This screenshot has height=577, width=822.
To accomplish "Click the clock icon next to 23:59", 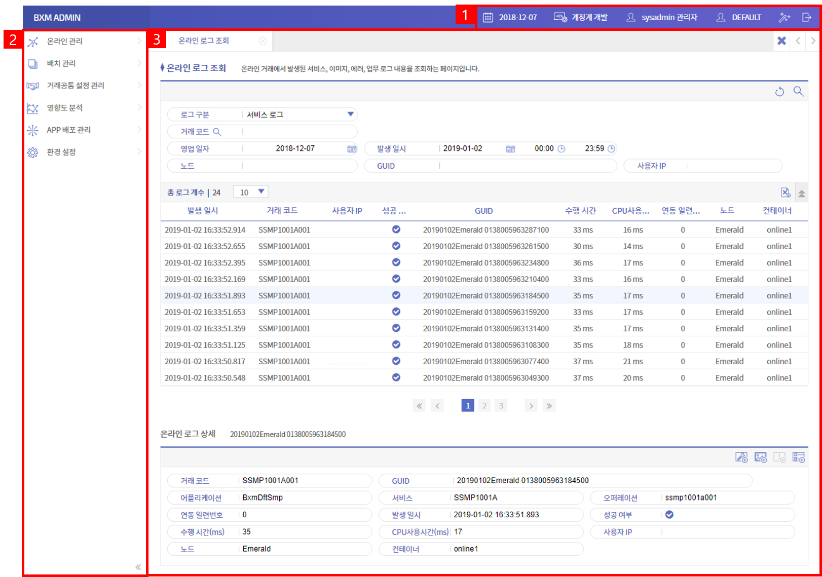I will (611, 148).
